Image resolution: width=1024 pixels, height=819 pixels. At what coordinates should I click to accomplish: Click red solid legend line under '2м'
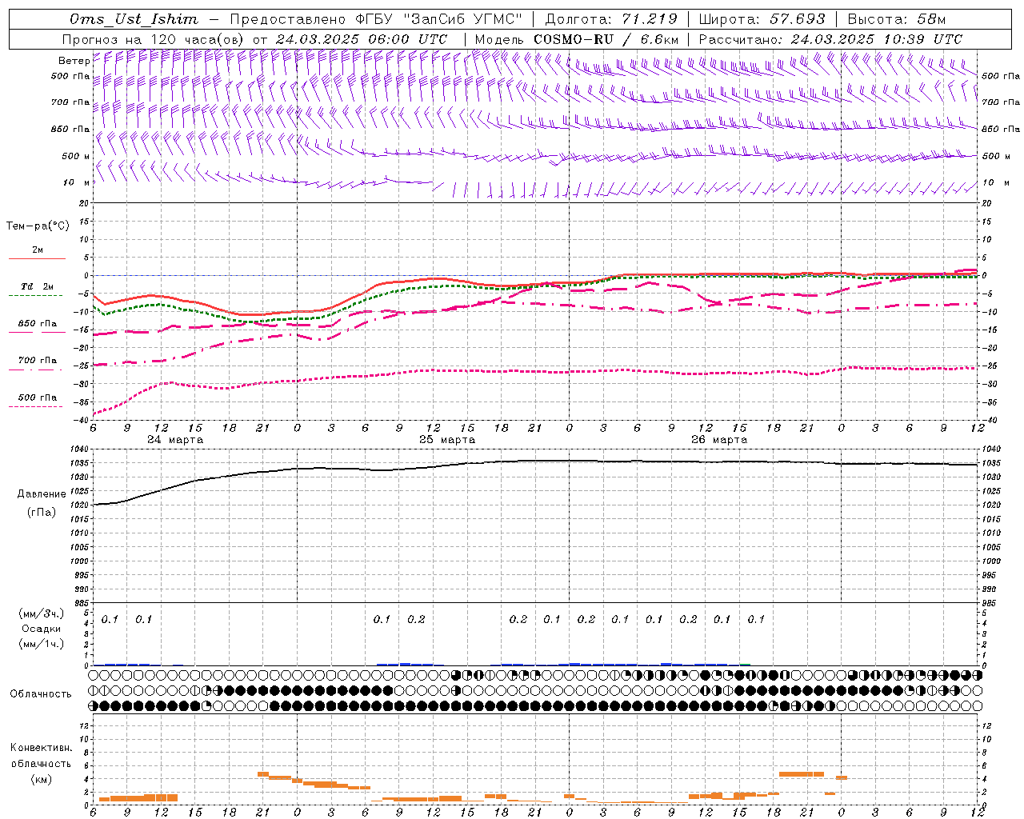tap(37, 258)
